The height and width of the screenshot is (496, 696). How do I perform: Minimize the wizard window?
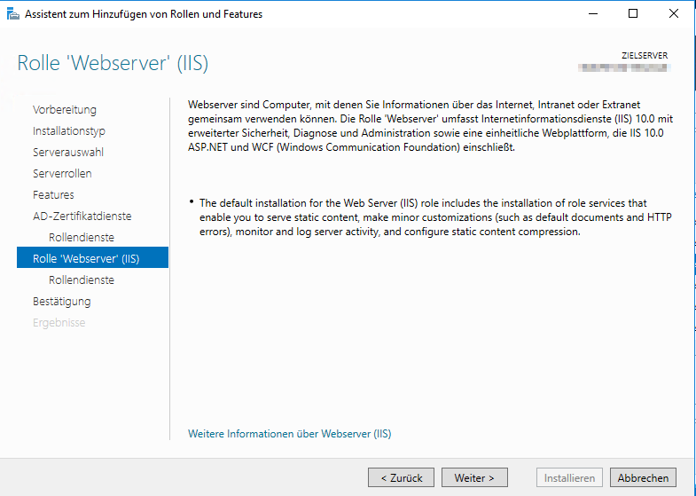click(x=593, y=14)
